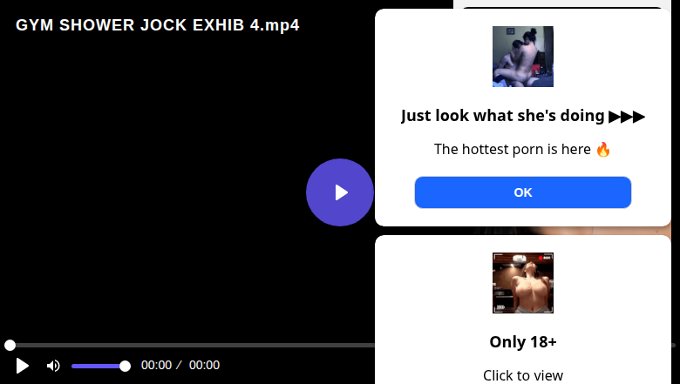Click "The hottest porn is here" text

[x=512, y=149]
